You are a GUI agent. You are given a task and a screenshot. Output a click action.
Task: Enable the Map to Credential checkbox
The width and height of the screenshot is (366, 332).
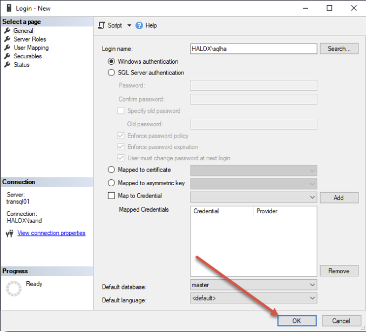coord(111,195)
